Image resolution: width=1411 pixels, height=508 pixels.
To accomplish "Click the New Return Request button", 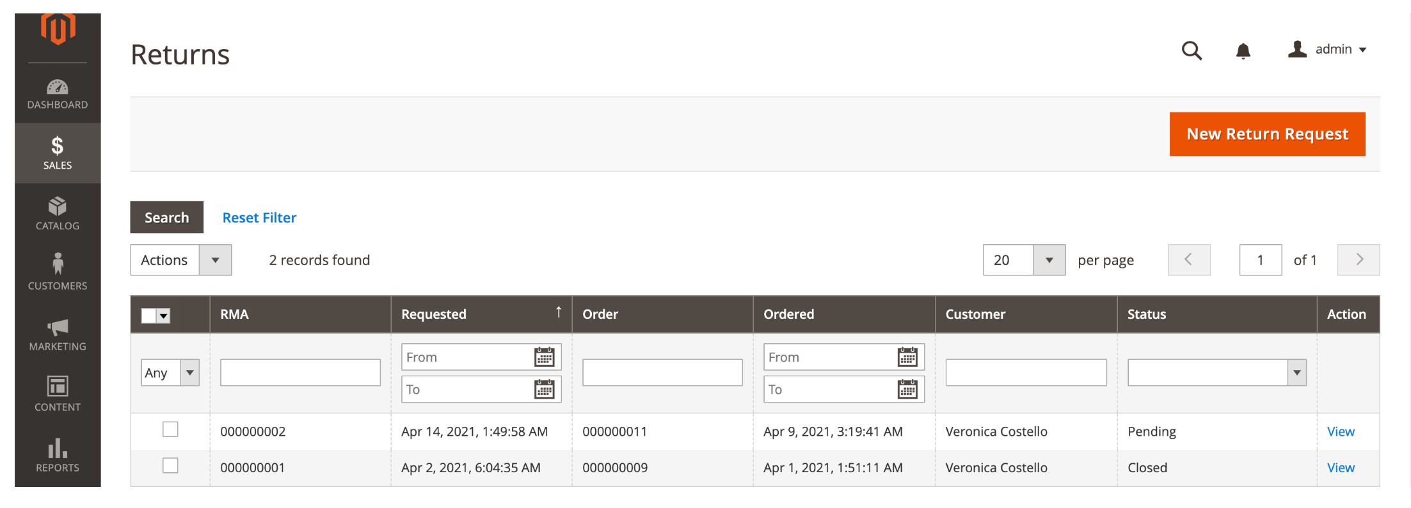I will [1267, 134].
